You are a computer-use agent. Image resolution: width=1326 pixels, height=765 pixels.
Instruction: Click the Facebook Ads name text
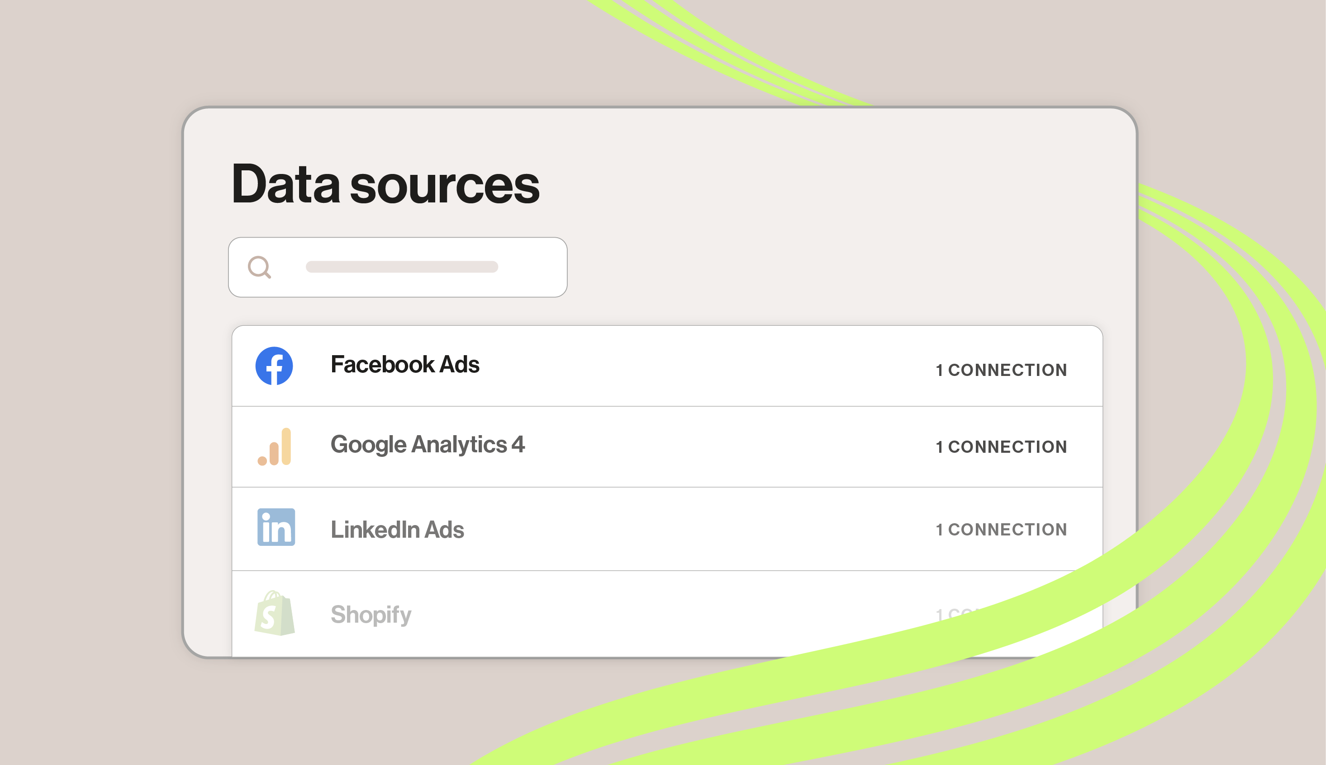[405, 364]
